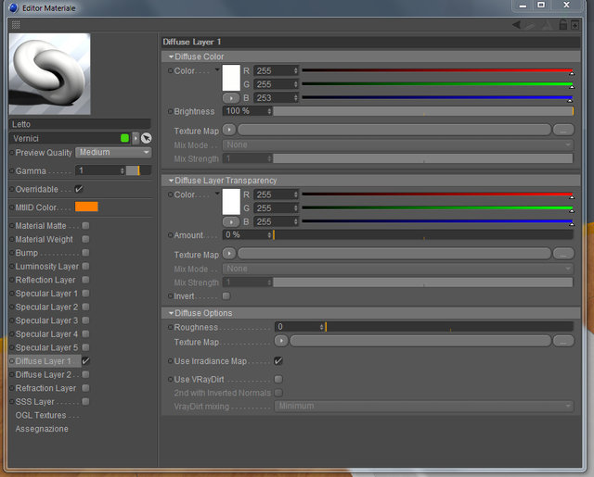Open the OGL Textures page
Image resolution: width=594 pixels, height=477 pixels.
[41, 415]
